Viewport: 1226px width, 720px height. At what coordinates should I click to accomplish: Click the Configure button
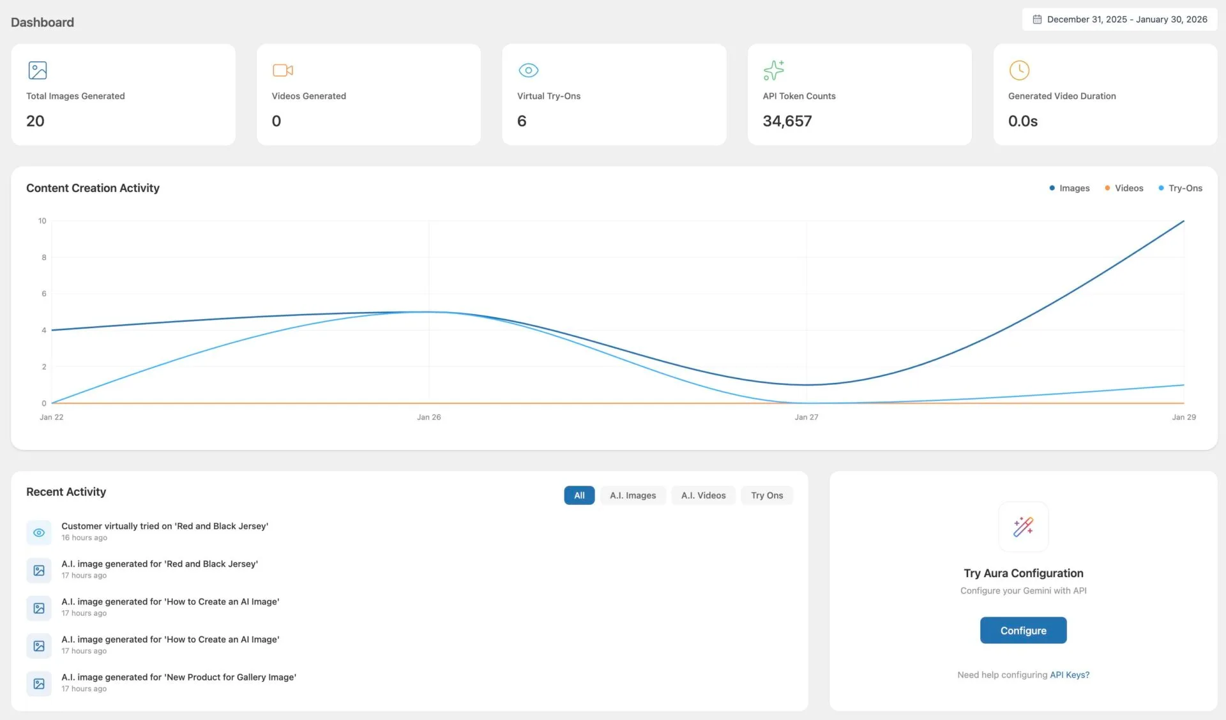point(1023,630)
